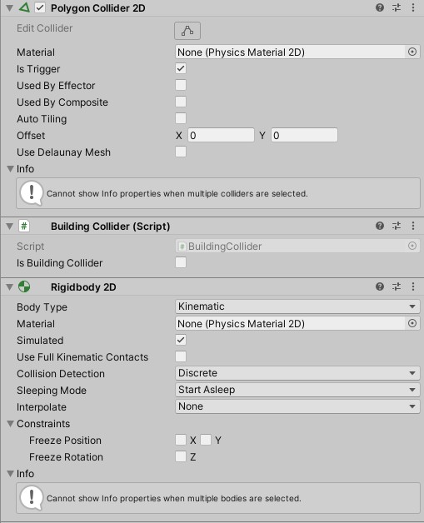
Task: Open the Body Type dropdown
Action: [x=297, y=306]
